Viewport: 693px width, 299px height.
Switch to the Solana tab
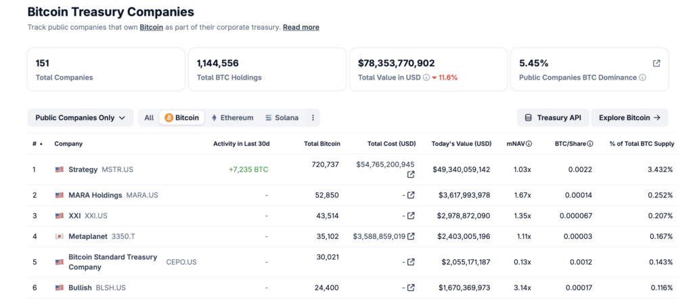282,117
